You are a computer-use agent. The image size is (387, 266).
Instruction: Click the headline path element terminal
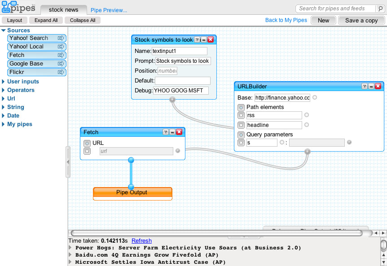pos(307,125)
